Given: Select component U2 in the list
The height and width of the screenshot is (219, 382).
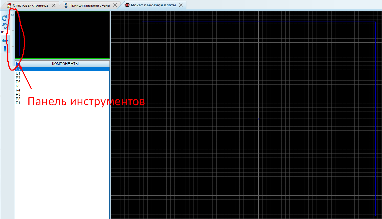Looking at the screenshot, I should point(62,69).
